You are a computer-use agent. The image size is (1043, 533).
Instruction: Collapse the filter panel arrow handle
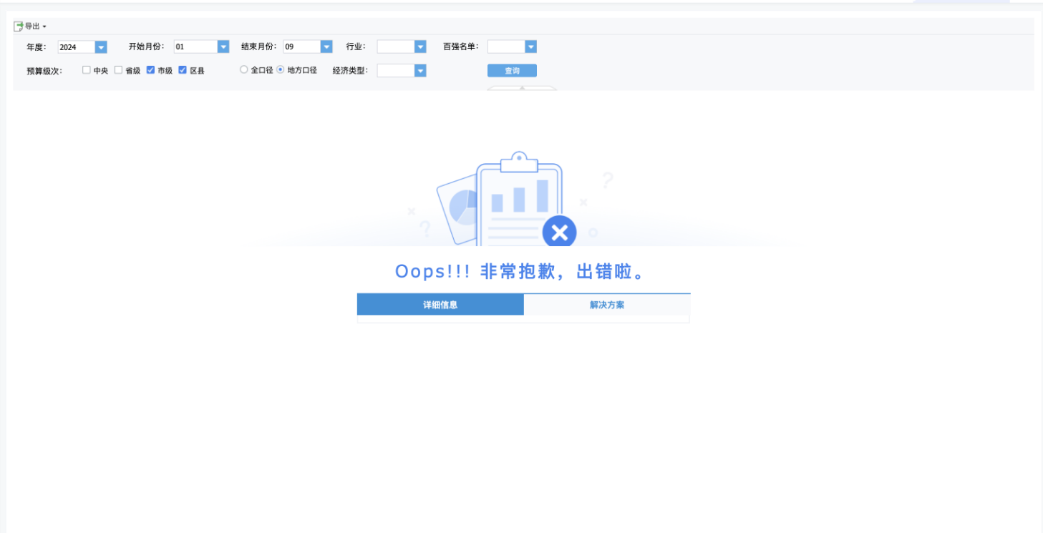[x=522, y=88]
